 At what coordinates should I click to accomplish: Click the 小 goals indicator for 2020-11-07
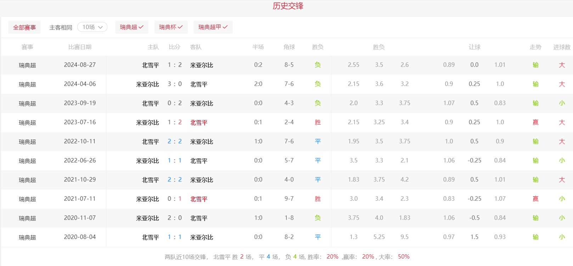coord(562,218)
